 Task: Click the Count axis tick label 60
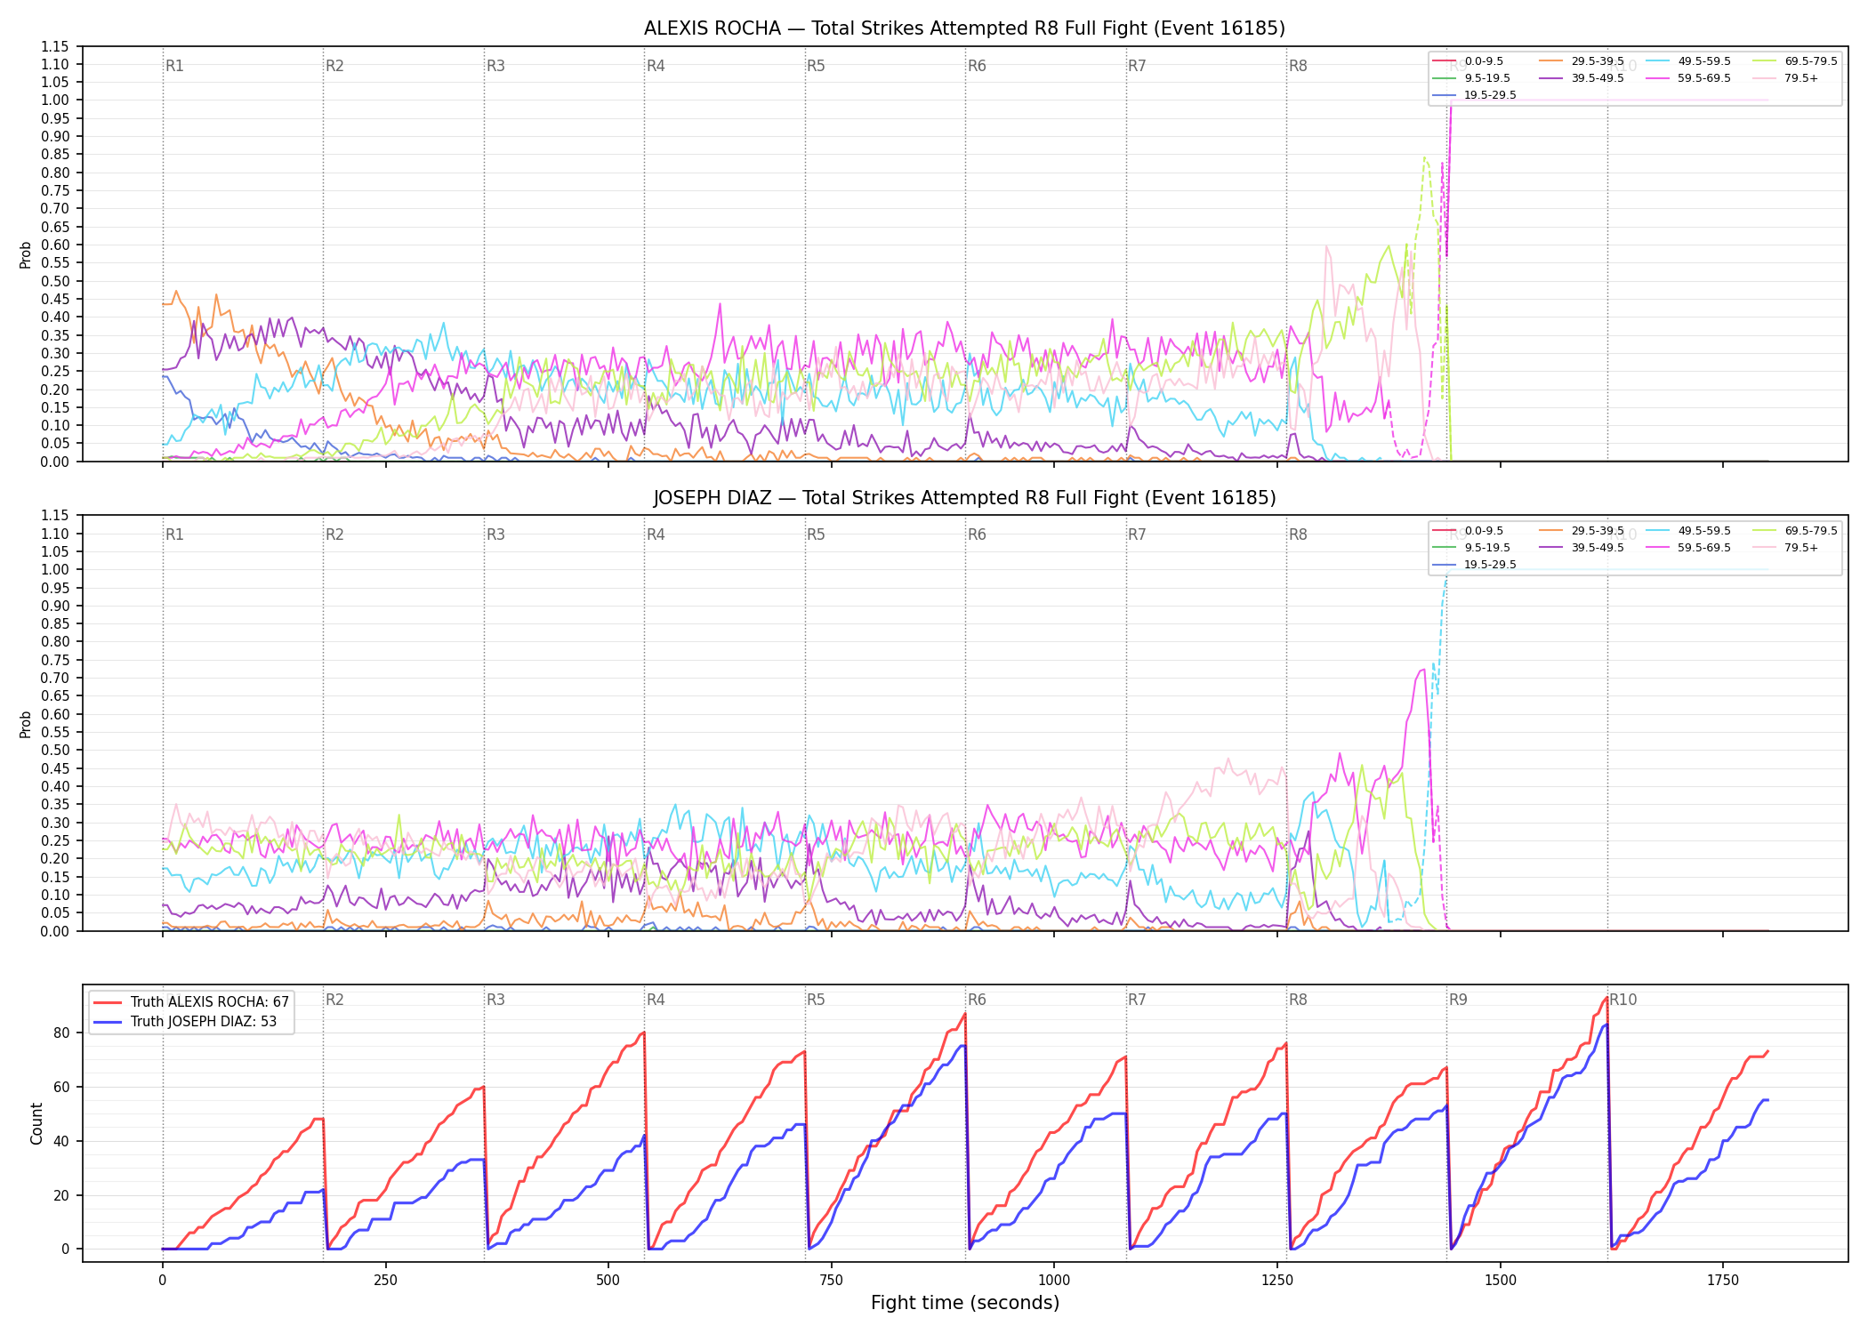point(61,1087)
